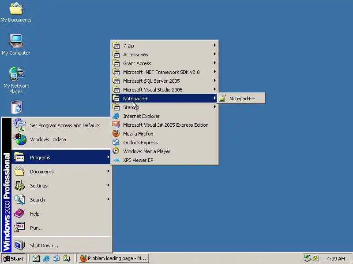353x264 pixels.
Task: Click the search quick launch icon on taskbar
Action: pyautogui.click(x=67, y=258)
